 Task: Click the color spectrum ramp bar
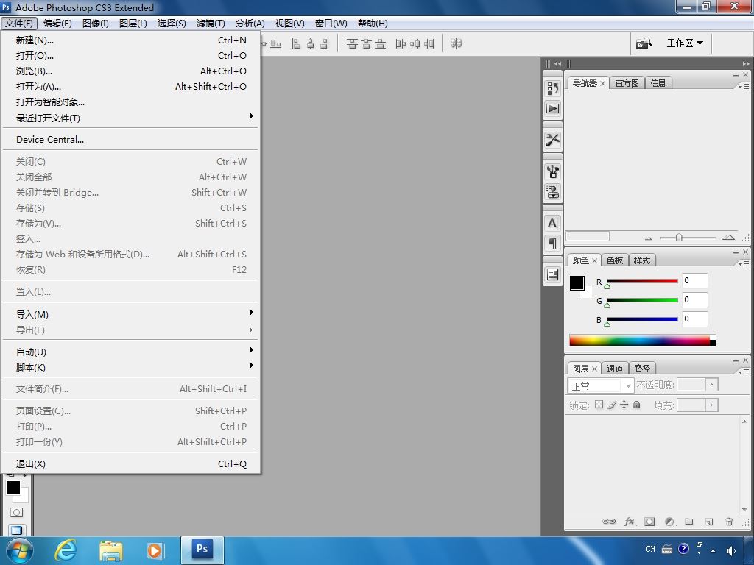642,340
